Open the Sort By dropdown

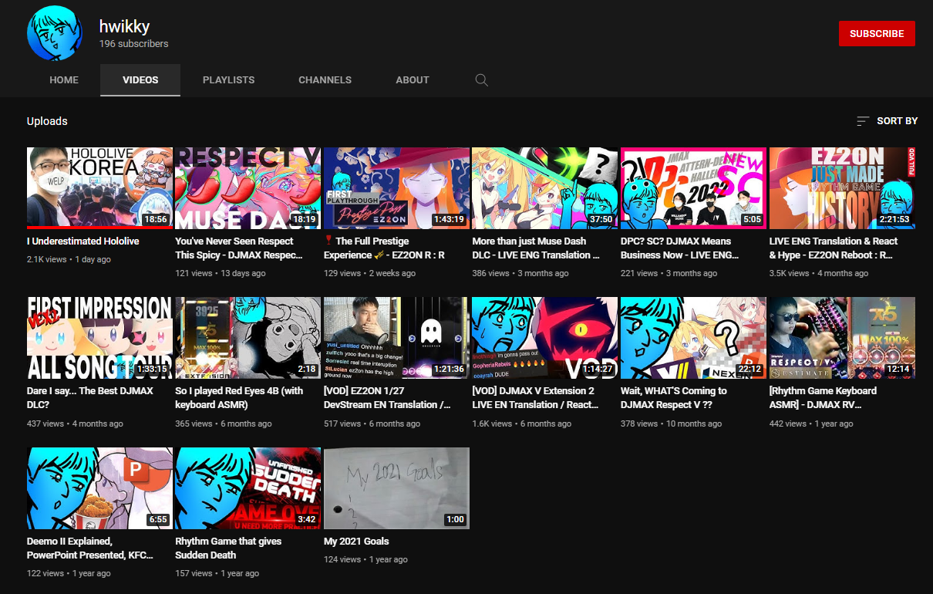(887, 121)
